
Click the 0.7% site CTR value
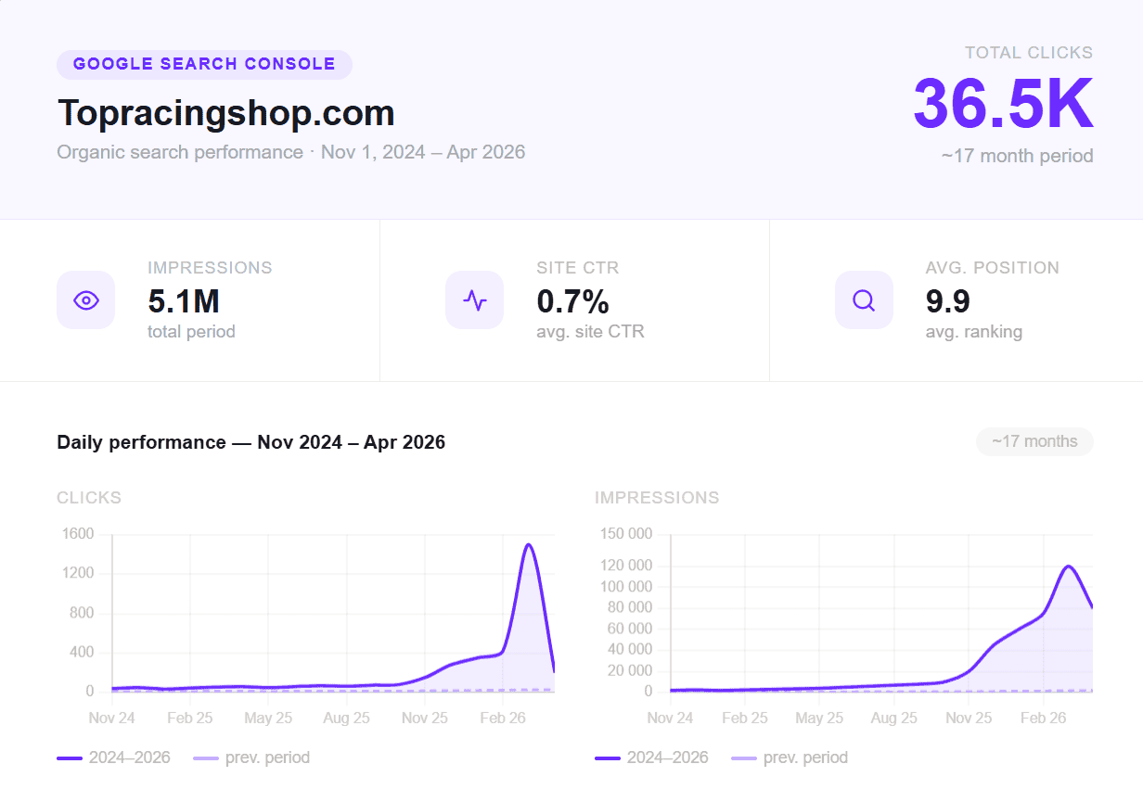pyautogui.click(x=573, y=301)
